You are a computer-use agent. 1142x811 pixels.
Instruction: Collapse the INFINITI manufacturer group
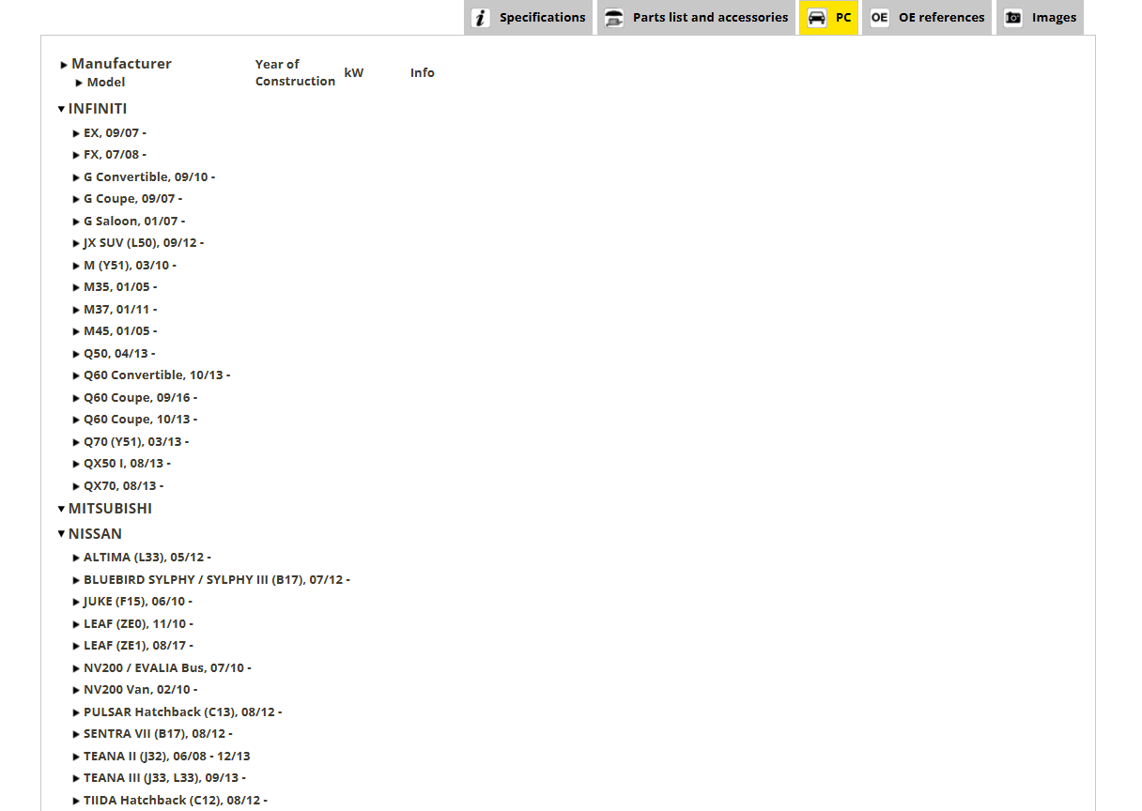click(61, 109)
